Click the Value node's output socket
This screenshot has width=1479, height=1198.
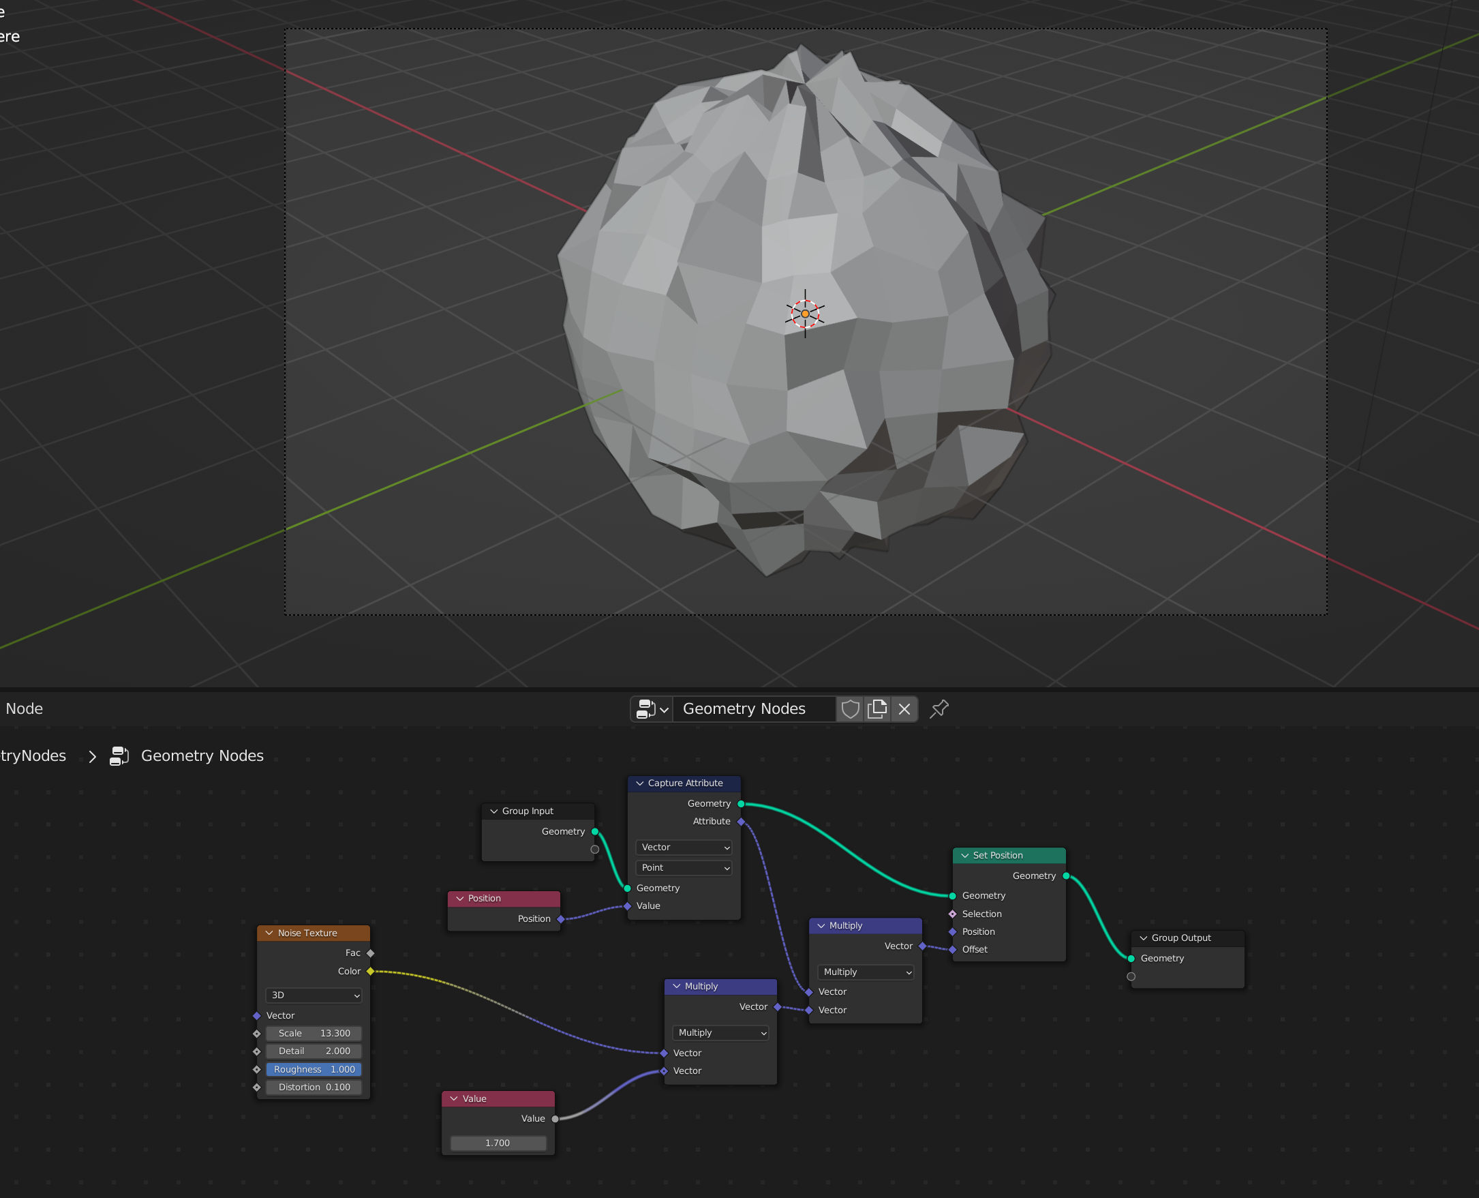coord(555,1119)
